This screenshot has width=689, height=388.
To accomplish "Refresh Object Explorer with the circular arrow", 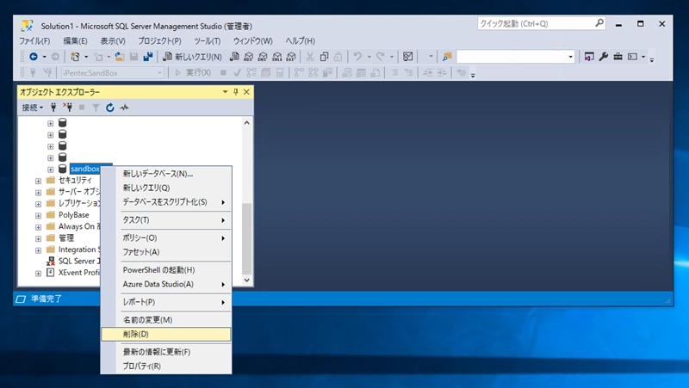I will point(110,108).
